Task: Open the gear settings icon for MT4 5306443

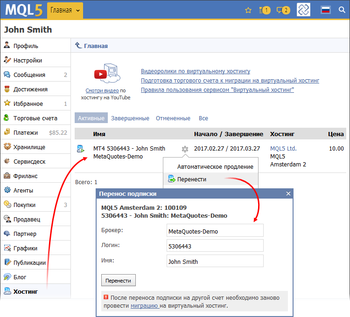Action: [185, 149]
